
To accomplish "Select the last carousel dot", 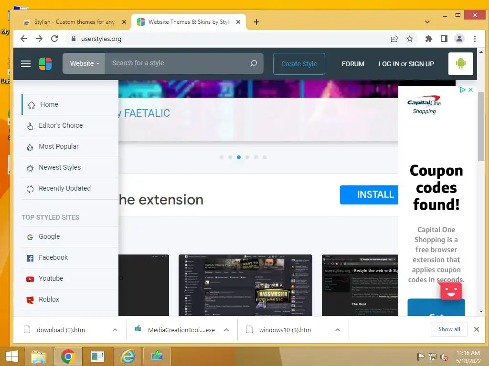I will (x=265, y=157).
